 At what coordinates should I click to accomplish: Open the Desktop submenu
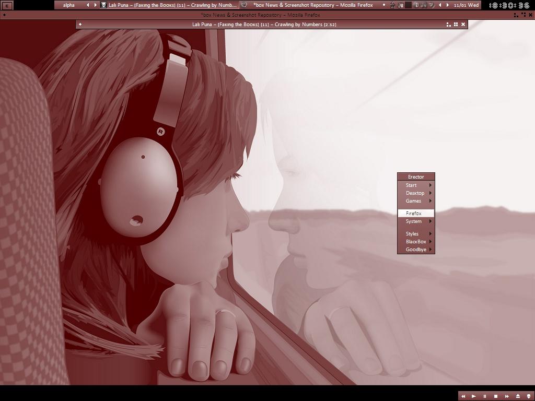pos(416,193)
